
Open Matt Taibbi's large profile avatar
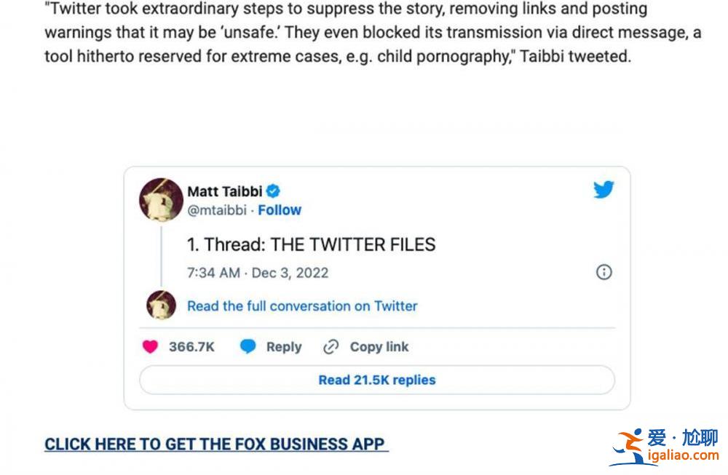(161, 199)
